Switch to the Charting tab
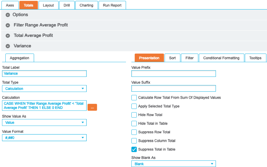 pos(86,5)
